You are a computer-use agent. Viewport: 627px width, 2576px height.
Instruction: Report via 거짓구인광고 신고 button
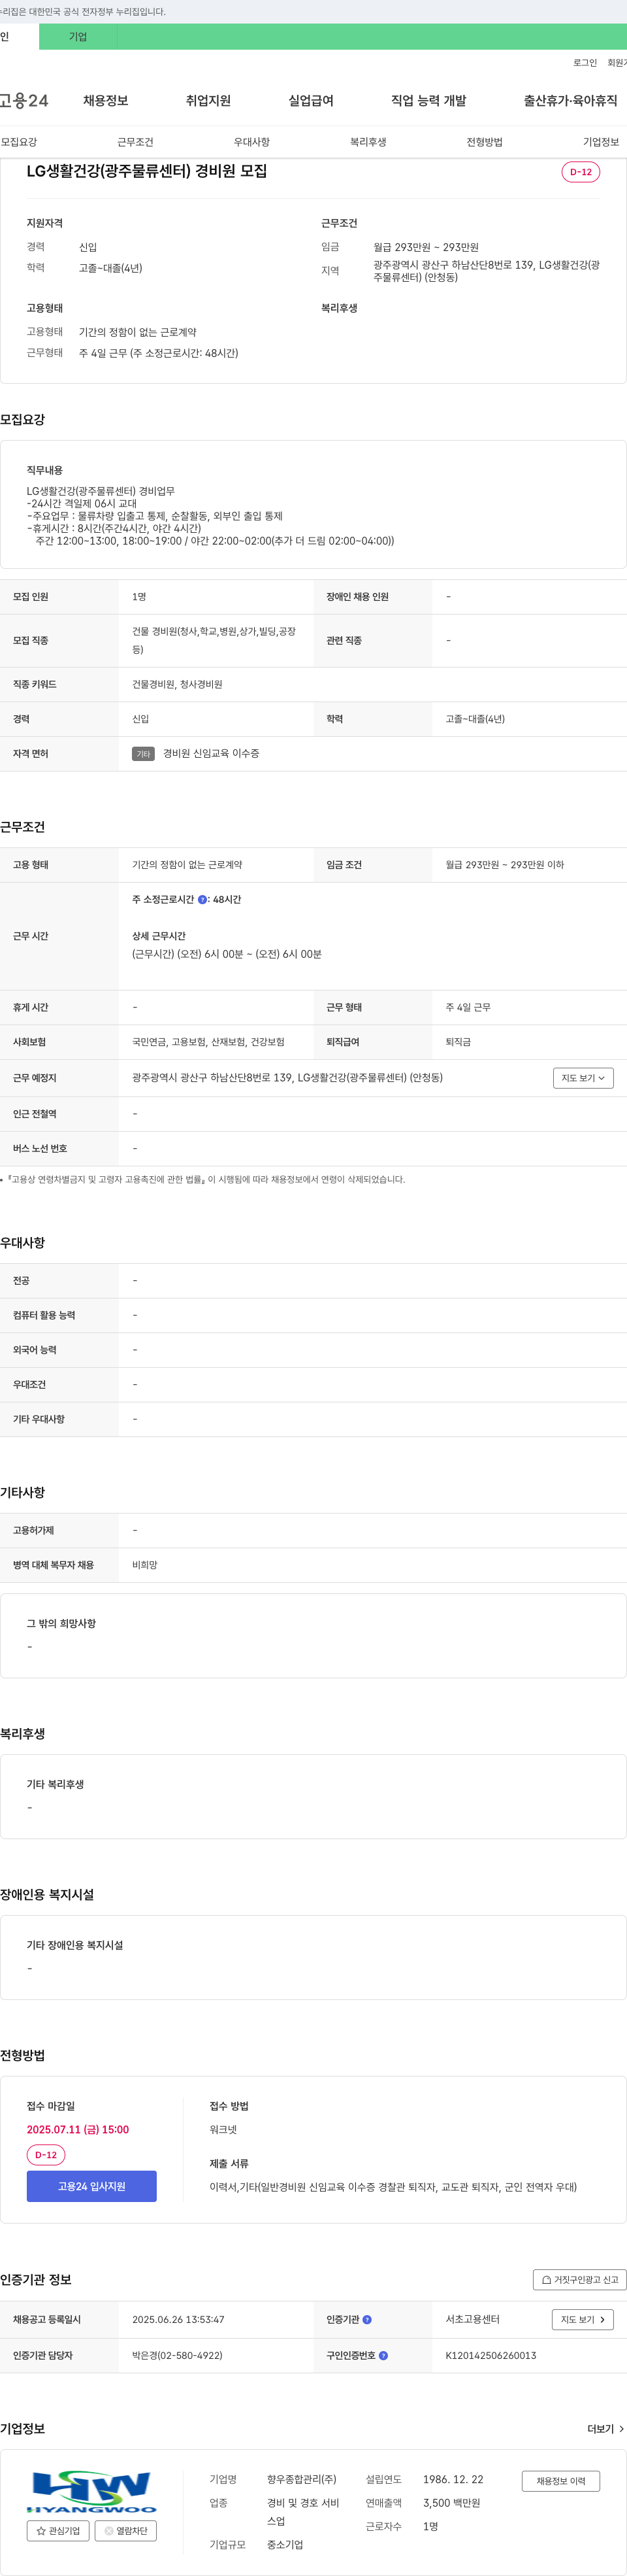click(x=580, y=2280)
